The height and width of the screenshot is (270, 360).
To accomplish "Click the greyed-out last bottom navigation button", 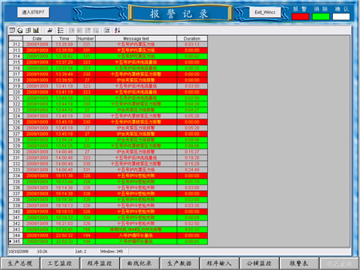I will pyautogui.click(x=339, y=263).
